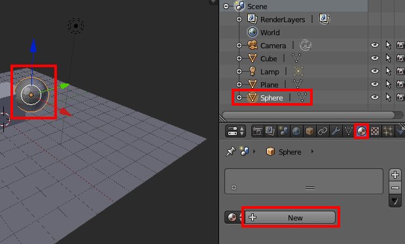Hide the Cube in viewport
The height and width of the screenshot is (244, 405).
(375, 58)
